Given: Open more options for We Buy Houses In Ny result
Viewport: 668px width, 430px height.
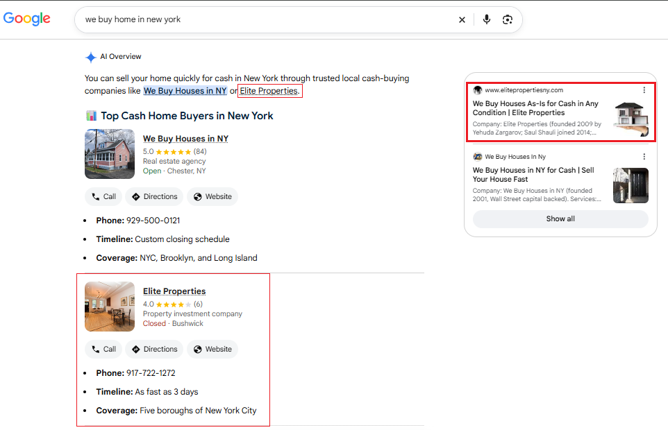Looking at the screenshot, I should 644,157.
